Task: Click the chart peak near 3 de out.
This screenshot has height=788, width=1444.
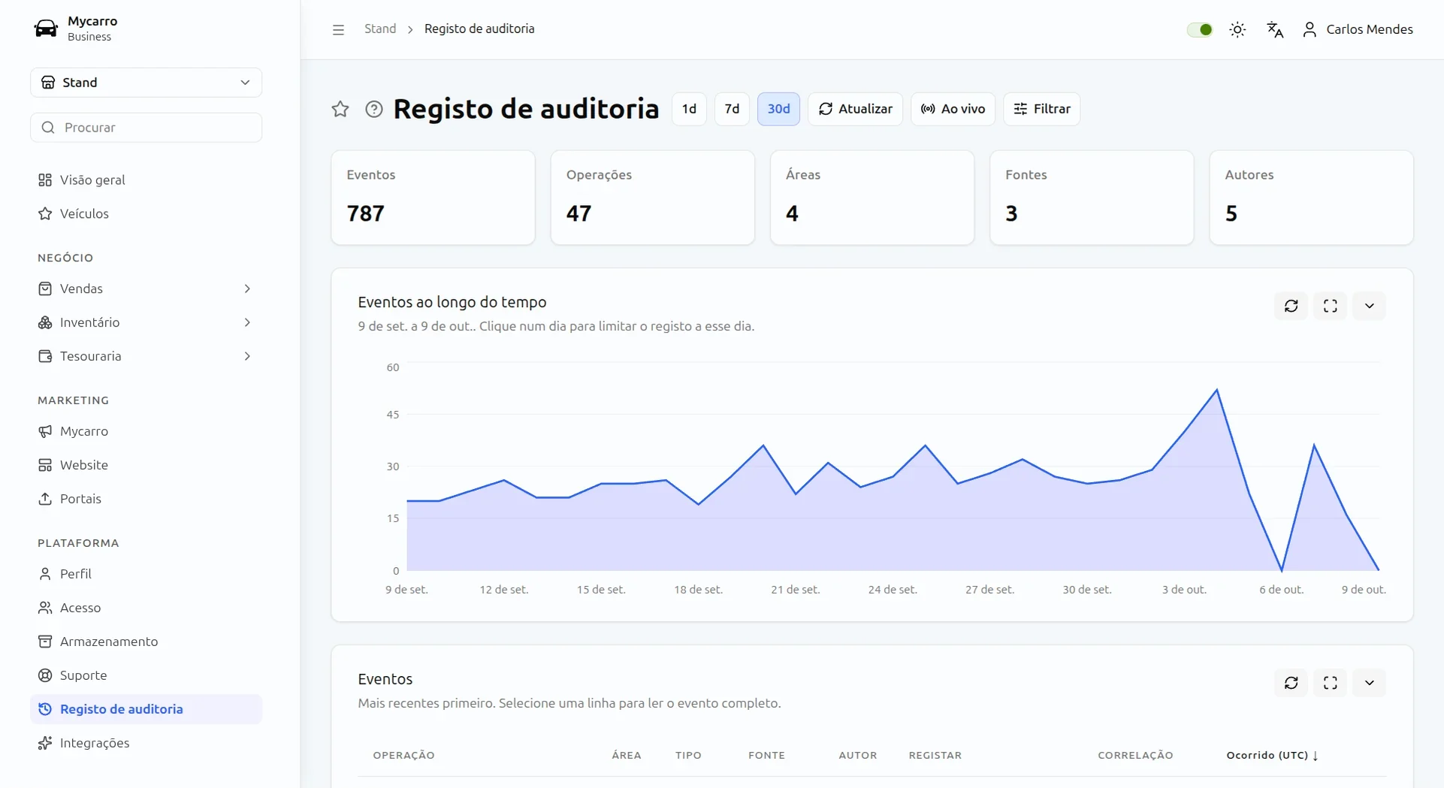Action: (x=1216, y=390)
